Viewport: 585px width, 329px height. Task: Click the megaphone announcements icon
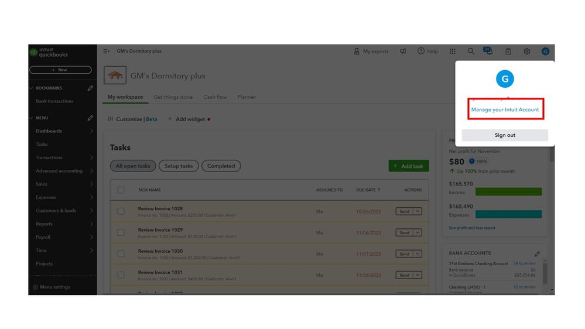(x=403, y=52)
